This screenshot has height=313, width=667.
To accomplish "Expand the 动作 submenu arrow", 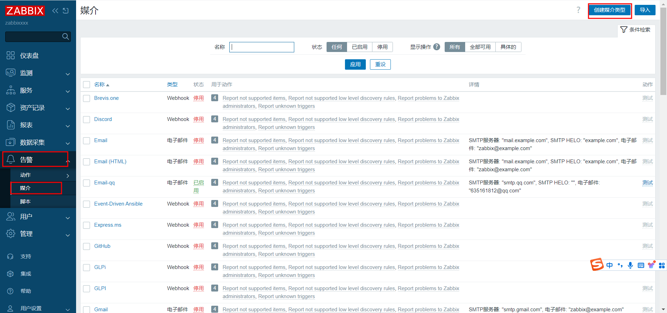I will point(68,176).
